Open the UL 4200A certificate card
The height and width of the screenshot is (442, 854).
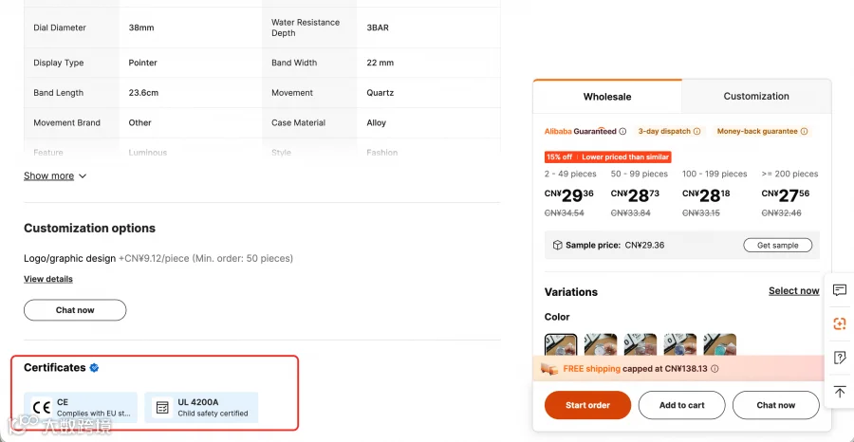[x=201, y=407]
